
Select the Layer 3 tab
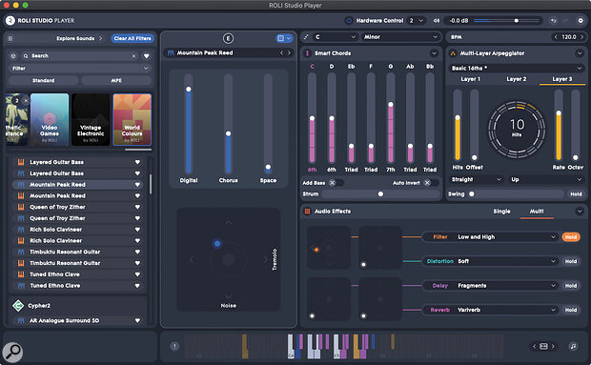click(562, 79)
